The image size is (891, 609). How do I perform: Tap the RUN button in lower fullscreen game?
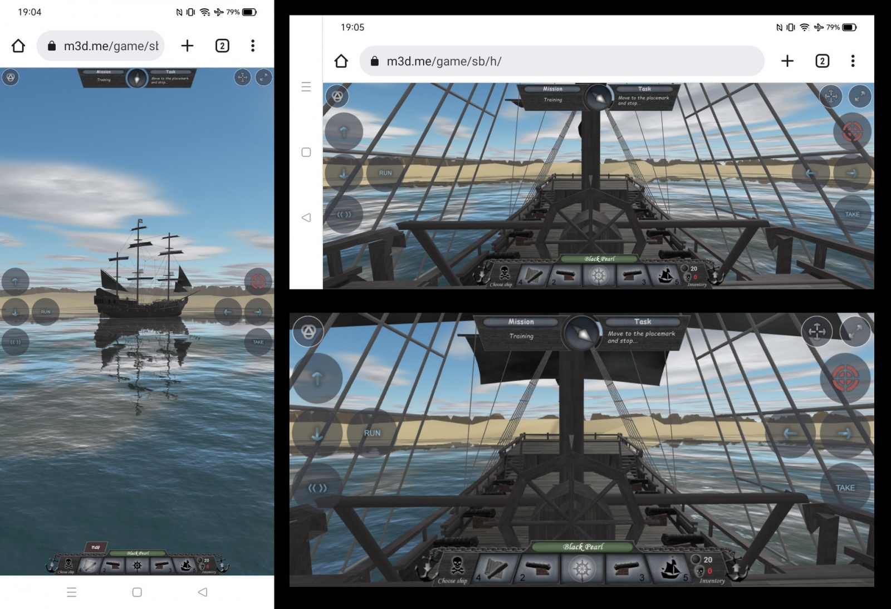(x=372, y=433)
